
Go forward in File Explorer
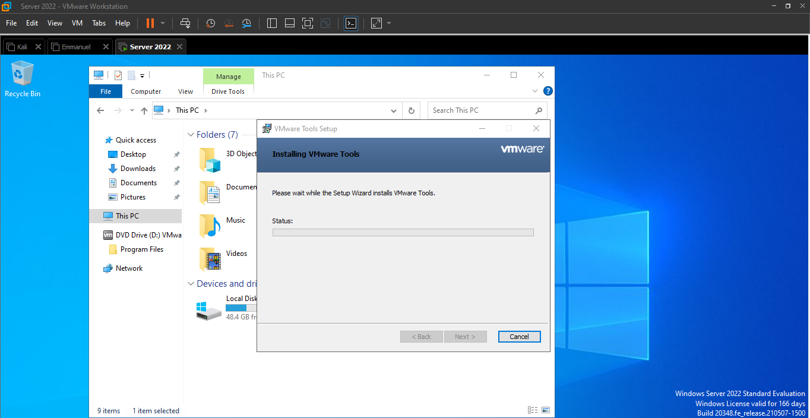(118, 110)
